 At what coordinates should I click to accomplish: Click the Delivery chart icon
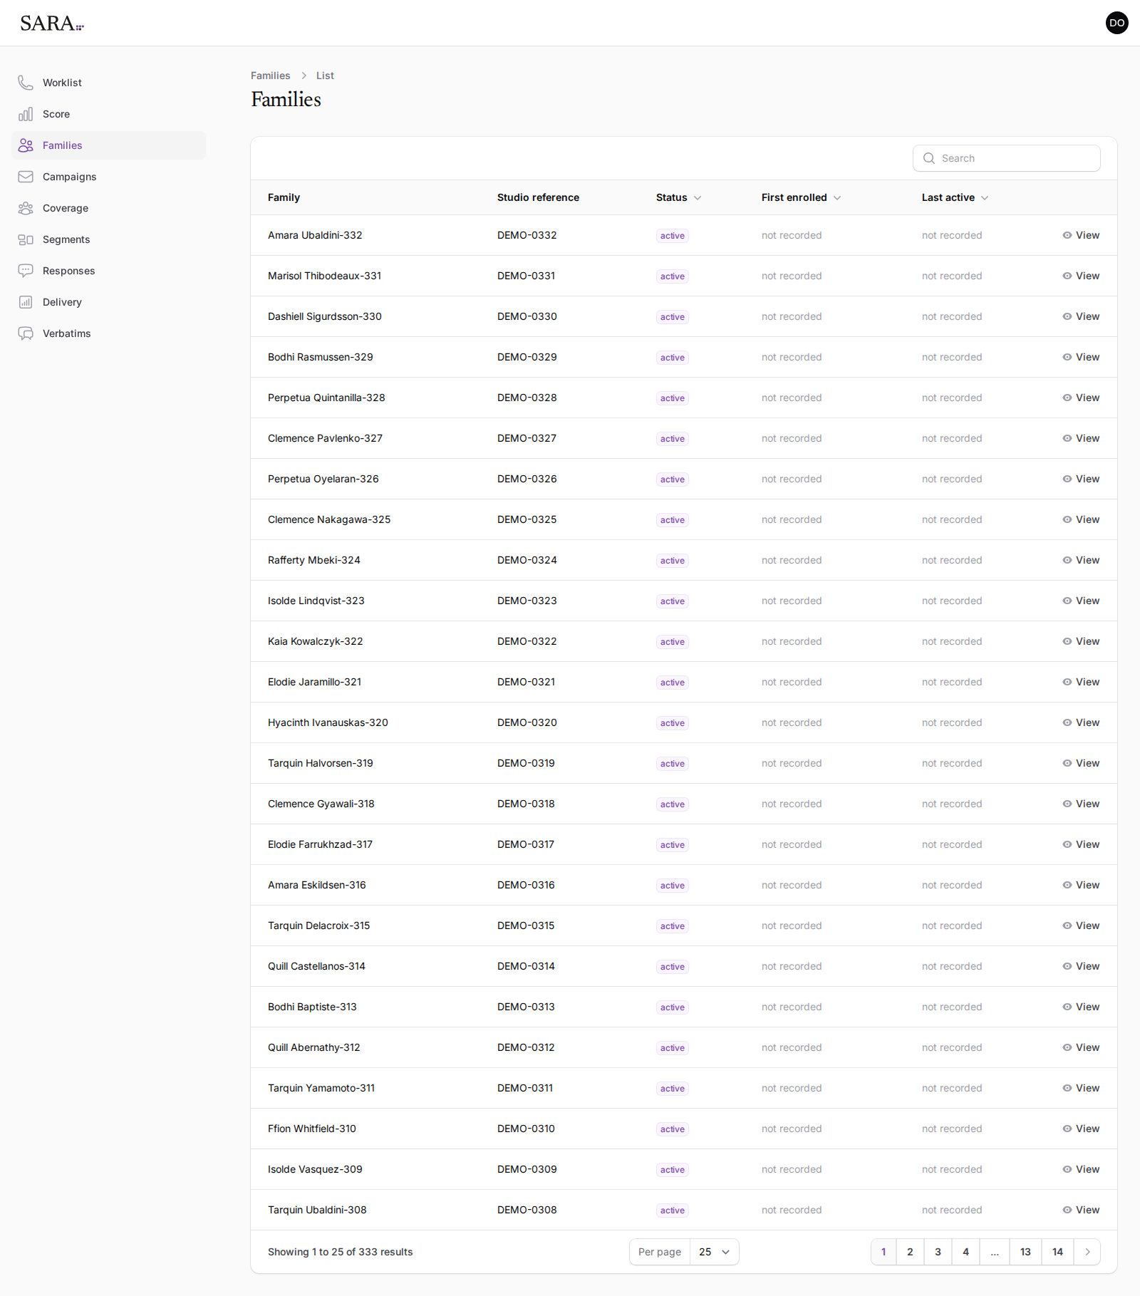coord(26,302)
